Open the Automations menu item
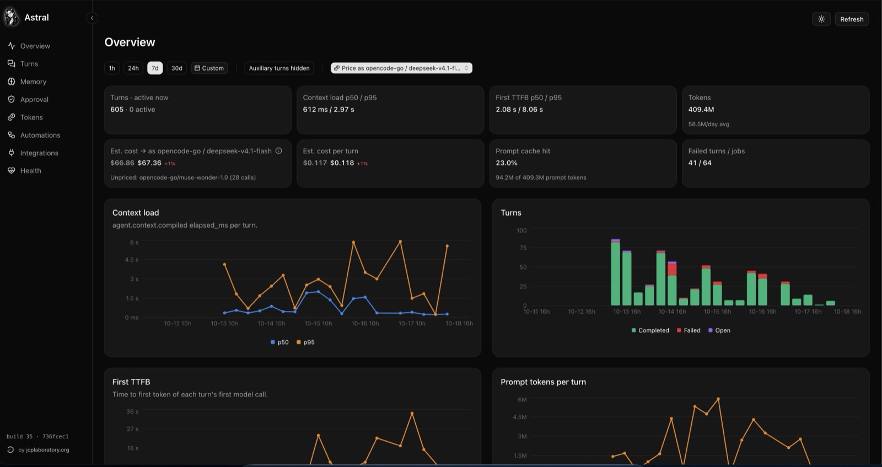 coord(40,135)
